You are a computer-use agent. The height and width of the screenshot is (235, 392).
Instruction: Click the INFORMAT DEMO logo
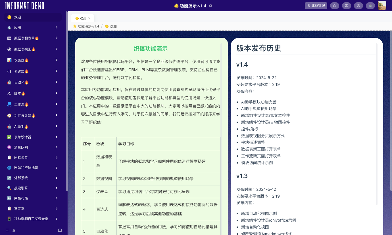click(24, 6)
